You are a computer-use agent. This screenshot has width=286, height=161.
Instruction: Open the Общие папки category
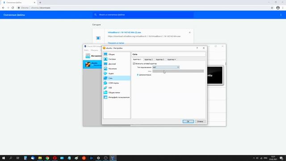(x=117, y=93)
